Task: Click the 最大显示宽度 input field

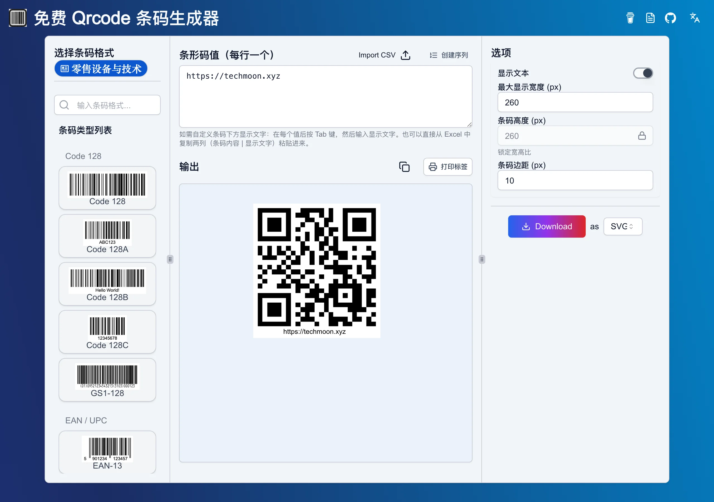Action: click(x=575, y=102)
